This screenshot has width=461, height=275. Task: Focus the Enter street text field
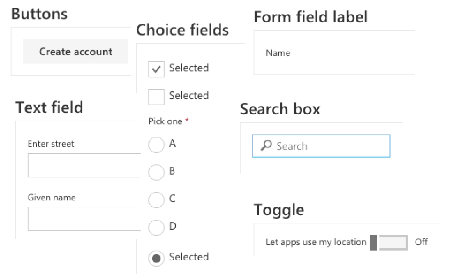click(84, 165)
